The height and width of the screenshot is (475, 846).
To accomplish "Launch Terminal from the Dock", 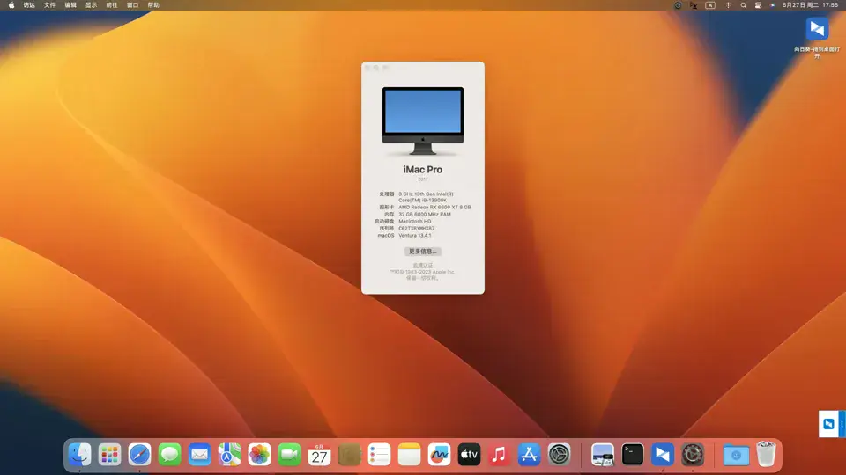I will (x=633, y=455).
